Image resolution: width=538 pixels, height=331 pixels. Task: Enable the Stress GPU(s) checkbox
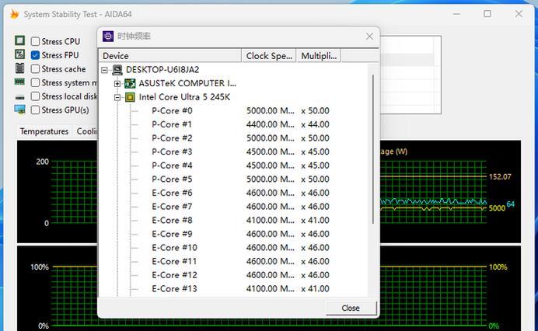coord(35,110)
